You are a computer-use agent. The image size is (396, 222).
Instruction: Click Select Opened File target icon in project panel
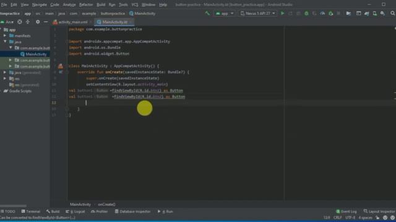tap(19, 22)
